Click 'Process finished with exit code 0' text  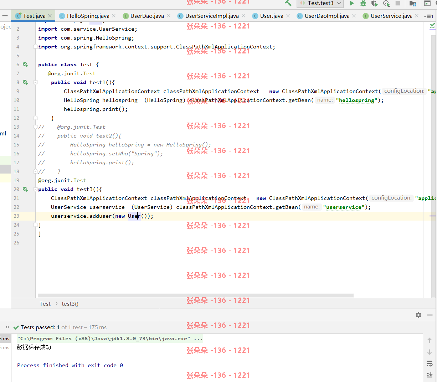pyautogui.click(x=70, y=365)
